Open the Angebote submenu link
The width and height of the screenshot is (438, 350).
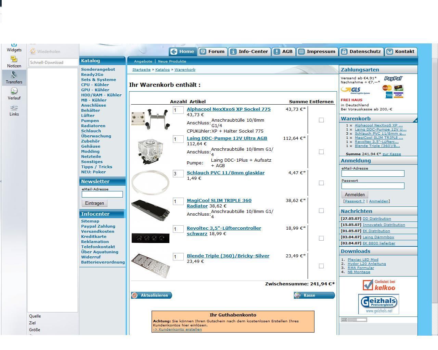pos(143,61)
